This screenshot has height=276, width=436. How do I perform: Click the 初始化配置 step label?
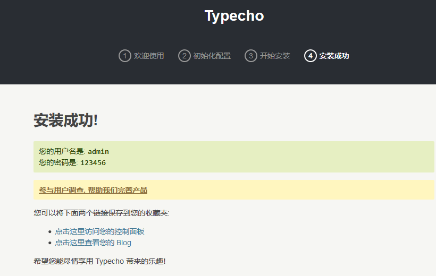coord(212,56)
